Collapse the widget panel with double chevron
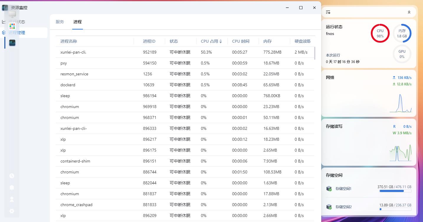Viewport: 423px width, 222px height. [409, 12]
